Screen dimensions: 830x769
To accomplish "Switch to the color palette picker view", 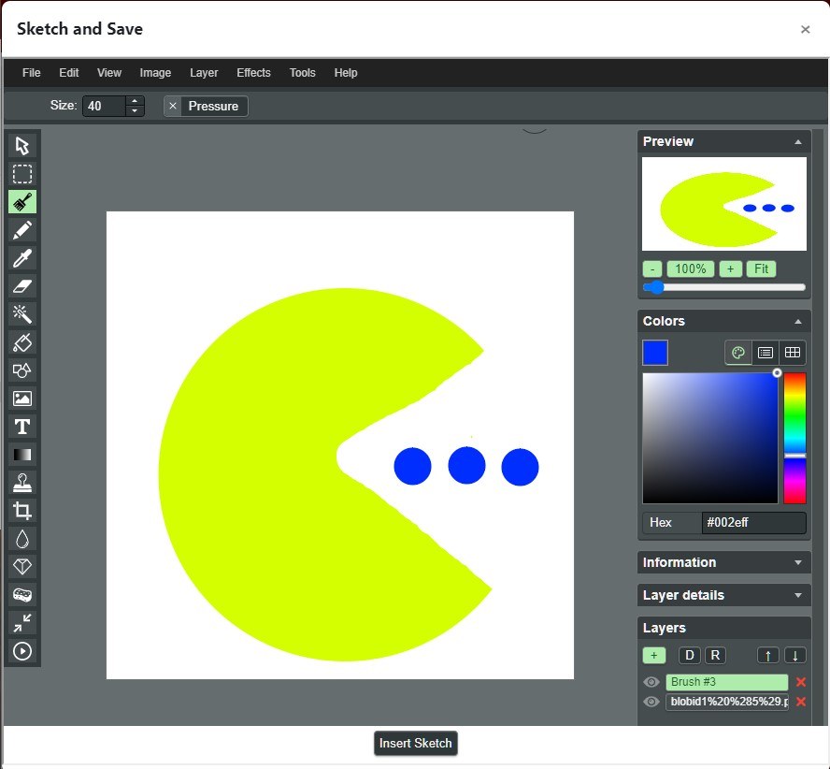I will pyautogui.click(x=738, y=353).
